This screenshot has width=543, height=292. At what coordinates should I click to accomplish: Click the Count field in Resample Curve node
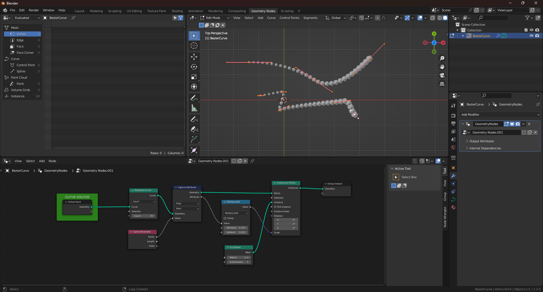(x=144, y=216)
